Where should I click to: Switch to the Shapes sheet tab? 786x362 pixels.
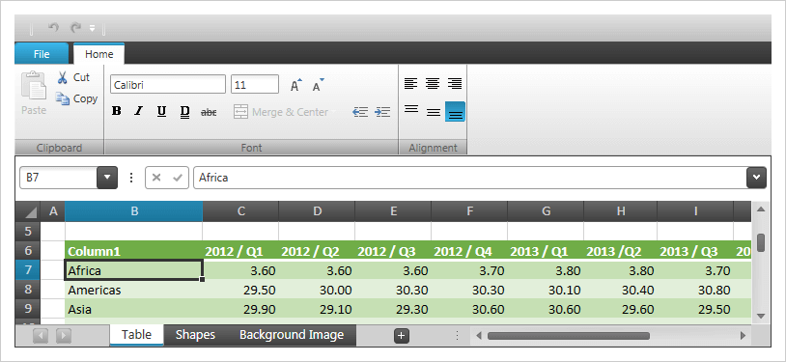[x=195, y=335]
